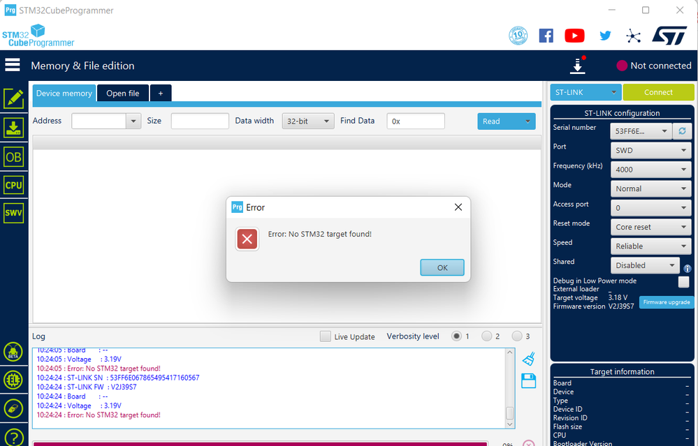
Task: Open the ST community network icon
Action: [x=633, y=36]
